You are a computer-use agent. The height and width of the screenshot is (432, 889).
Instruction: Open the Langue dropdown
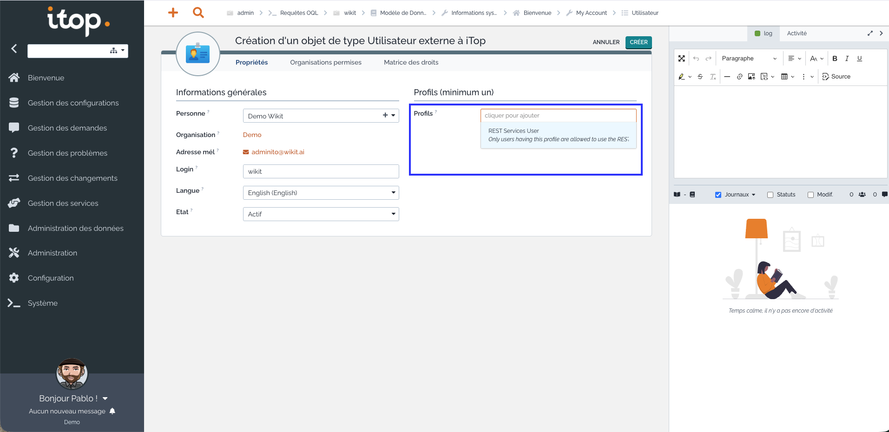point(321,193)
